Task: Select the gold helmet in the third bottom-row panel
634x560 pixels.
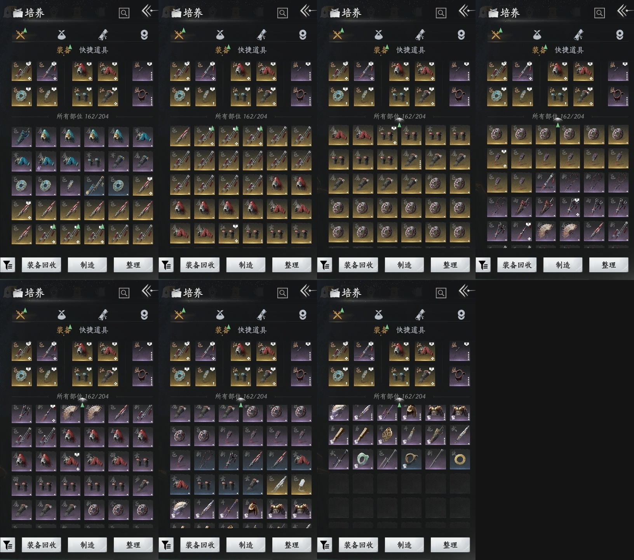Action: 411,413
